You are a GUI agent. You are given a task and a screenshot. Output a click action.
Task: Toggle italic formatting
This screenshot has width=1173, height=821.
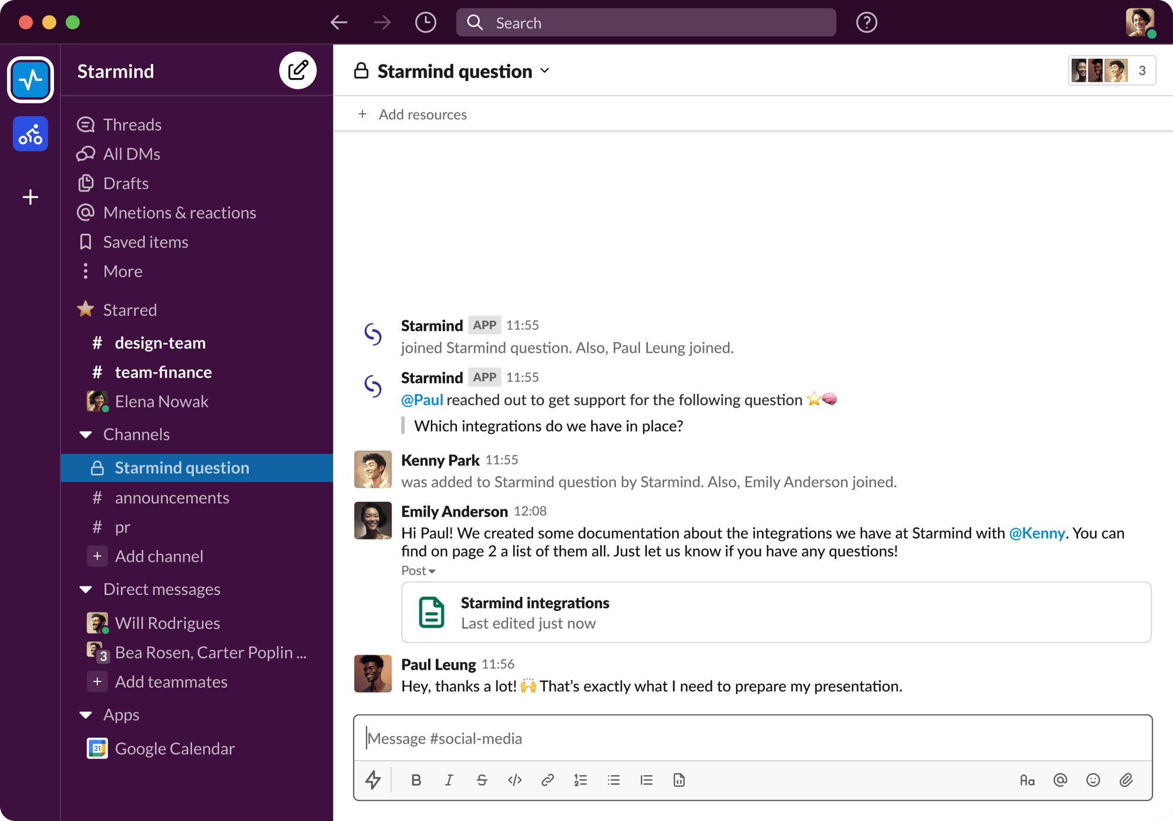click(x=449, y=780)
